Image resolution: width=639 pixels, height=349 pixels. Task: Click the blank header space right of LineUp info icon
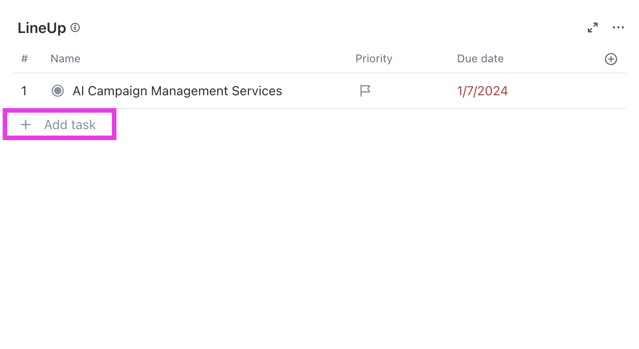coord(321,28)
